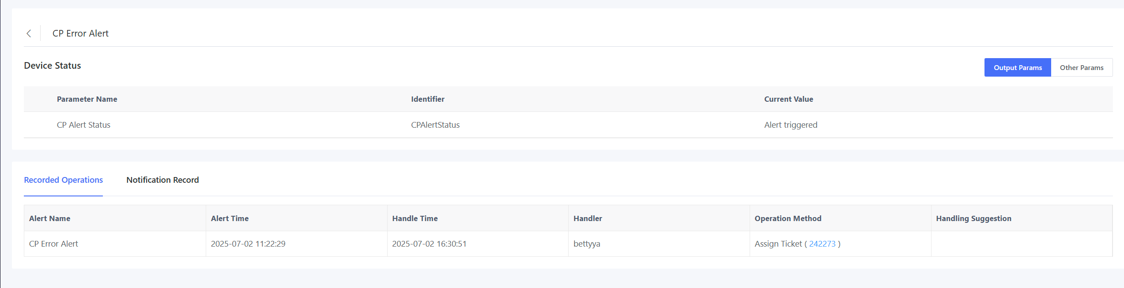Viewport: 1124px width, 288px height.
Task: Select the CP Error Alert record cell
Action: tap(53, 244)
